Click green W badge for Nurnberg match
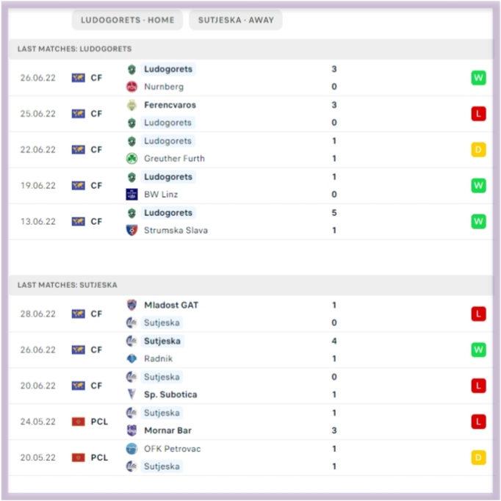The width and height of the screenshot is (501, 501). click(478, 78)
